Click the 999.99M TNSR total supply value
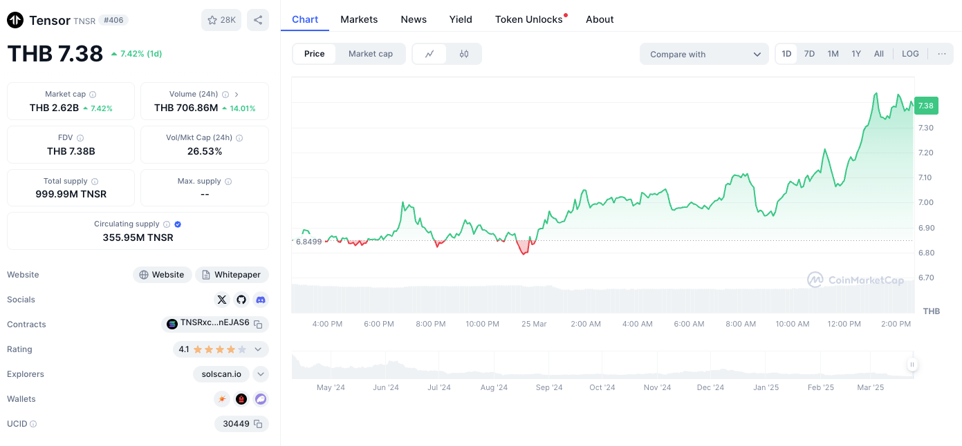The width and height of the screenshot is (962, 446). (x=71, y=194)
